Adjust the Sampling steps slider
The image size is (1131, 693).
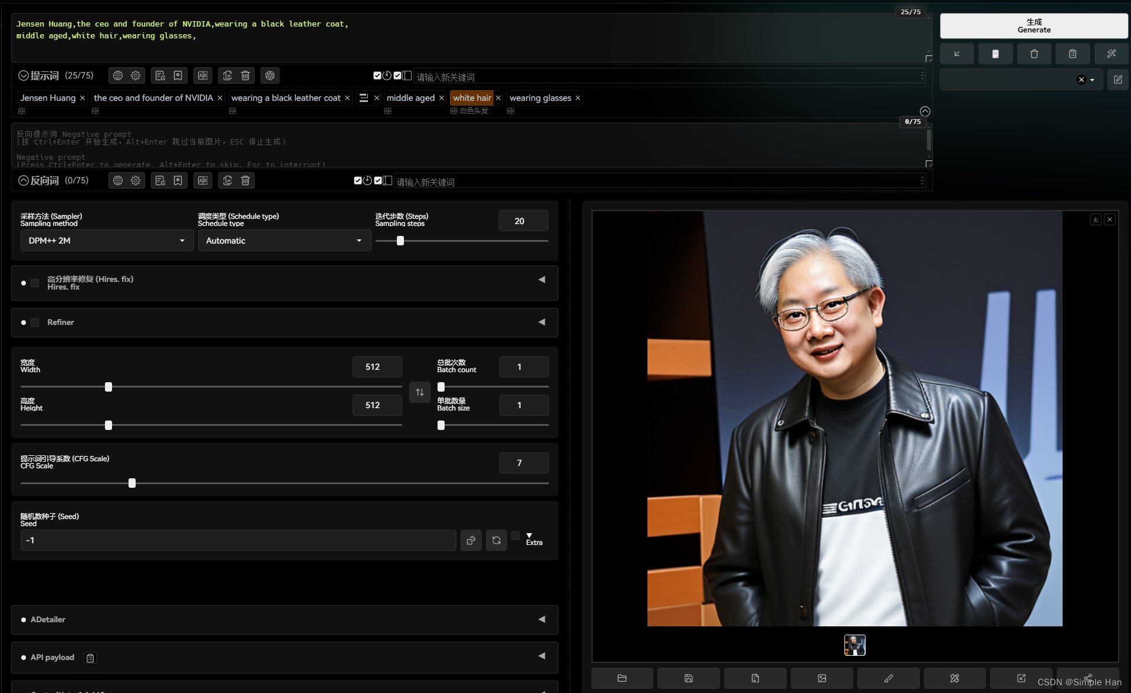click(462, 241)
